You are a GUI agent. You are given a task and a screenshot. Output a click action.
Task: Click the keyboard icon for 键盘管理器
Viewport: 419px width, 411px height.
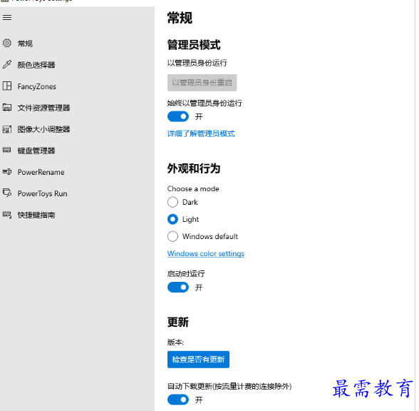pos(7,150)
